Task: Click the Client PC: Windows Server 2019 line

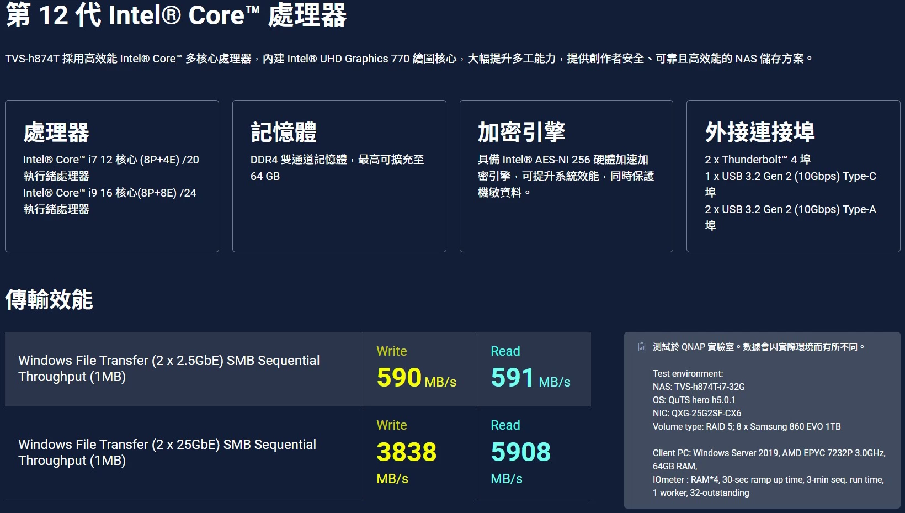Action: click(x=769, y=459)
